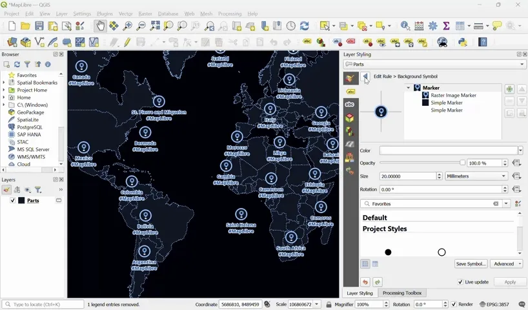The height and width of the screenshot is (310, 528).
Task: Switch to the Processing Toolbox tab
Action: click(x=402, y=293)
